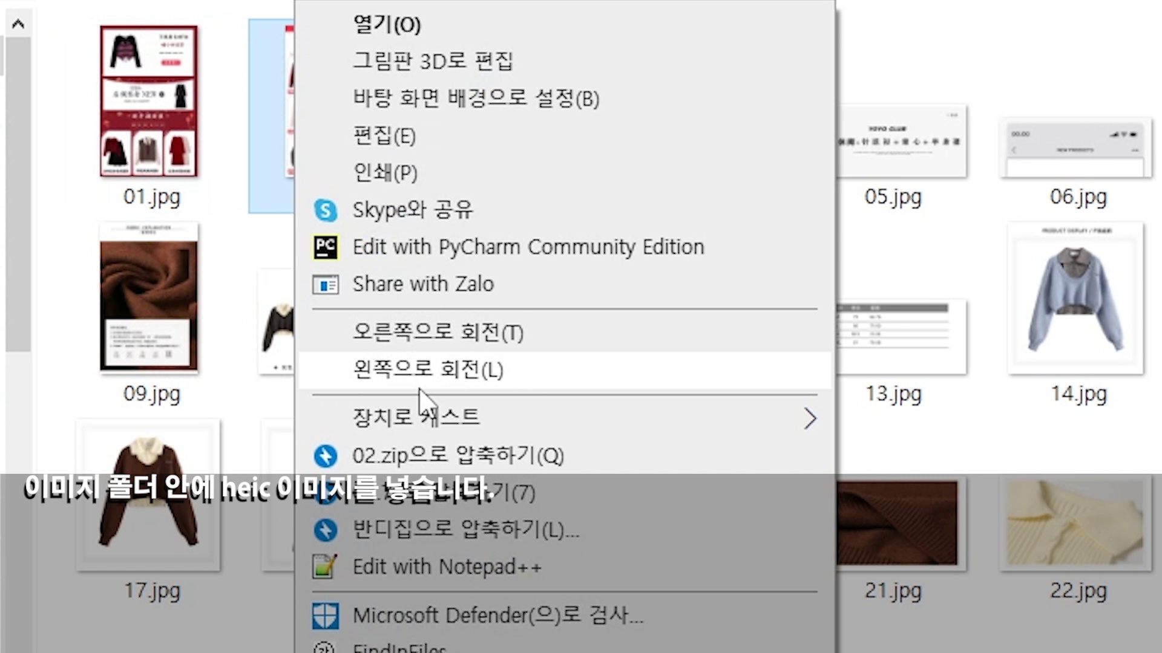The image size is (1162, 653).
Task: Click the Microsoft Defender shield icon
Action: (325, 616)
